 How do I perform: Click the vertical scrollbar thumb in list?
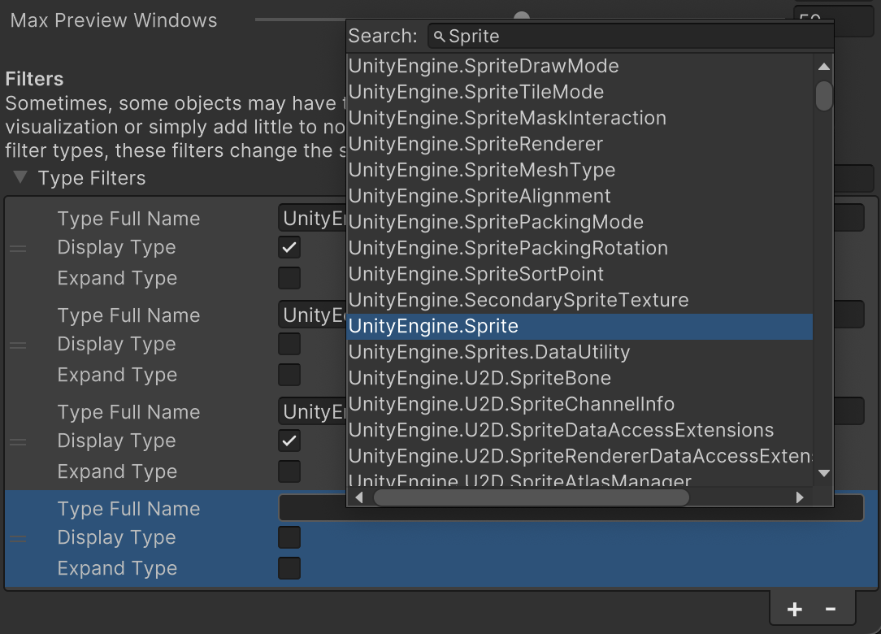click(x=823, y=96)
